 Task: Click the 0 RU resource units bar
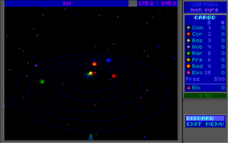pos(205,95)
